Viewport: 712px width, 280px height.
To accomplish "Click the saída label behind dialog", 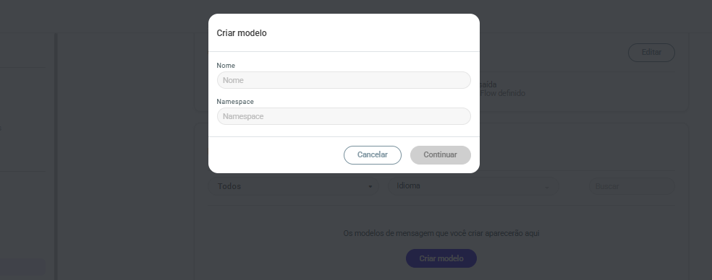I will pyautogui.click(x=488, y=84).
